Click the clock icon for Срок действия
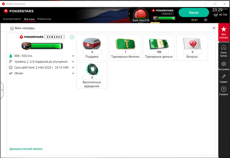This screenshot has height=158, width=230. (11, 67)
